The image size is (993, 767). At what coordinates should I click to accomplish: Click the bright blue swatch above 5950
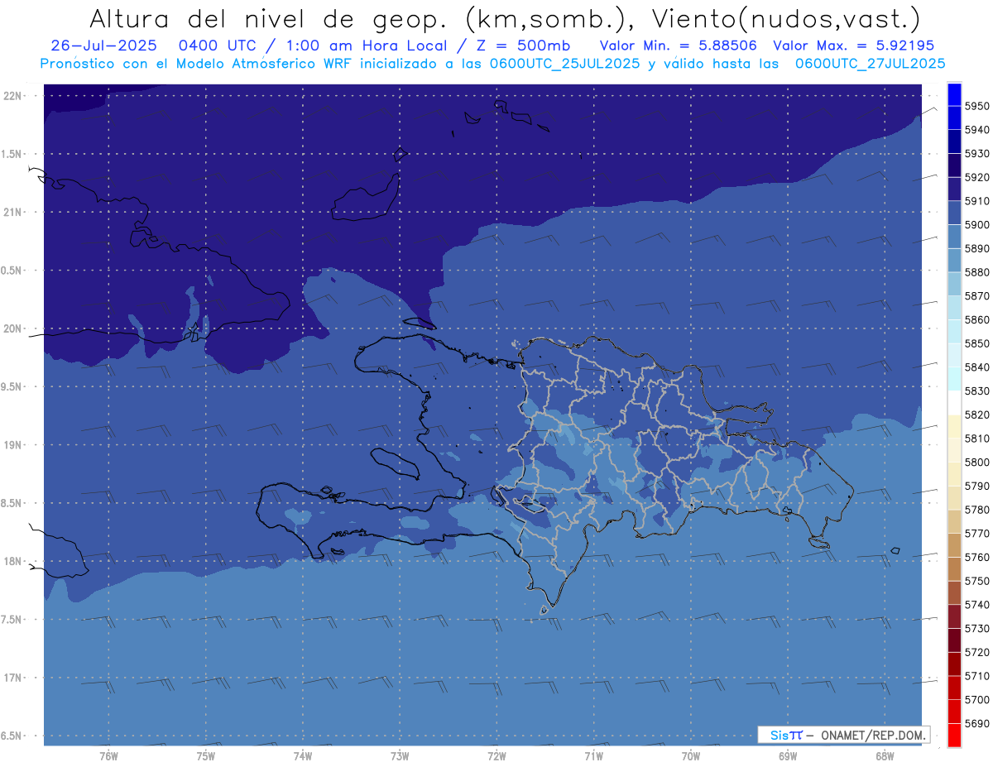953,93
